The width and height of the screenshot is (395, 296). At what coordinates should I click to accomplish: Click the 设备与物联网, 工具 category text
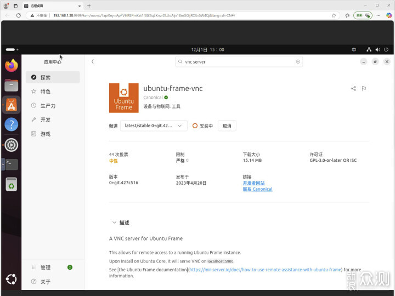(162, 106)
